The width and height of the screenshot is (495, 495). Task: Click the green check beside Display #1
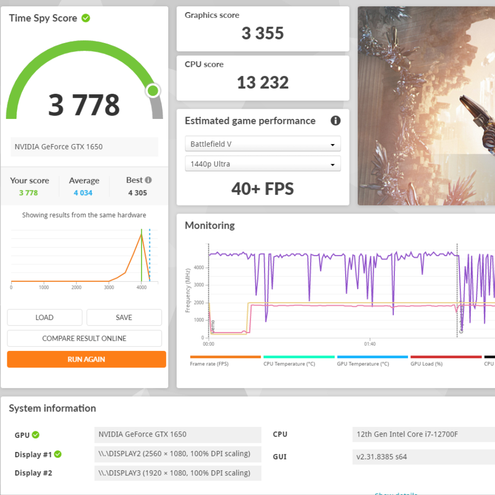point(58,454)
